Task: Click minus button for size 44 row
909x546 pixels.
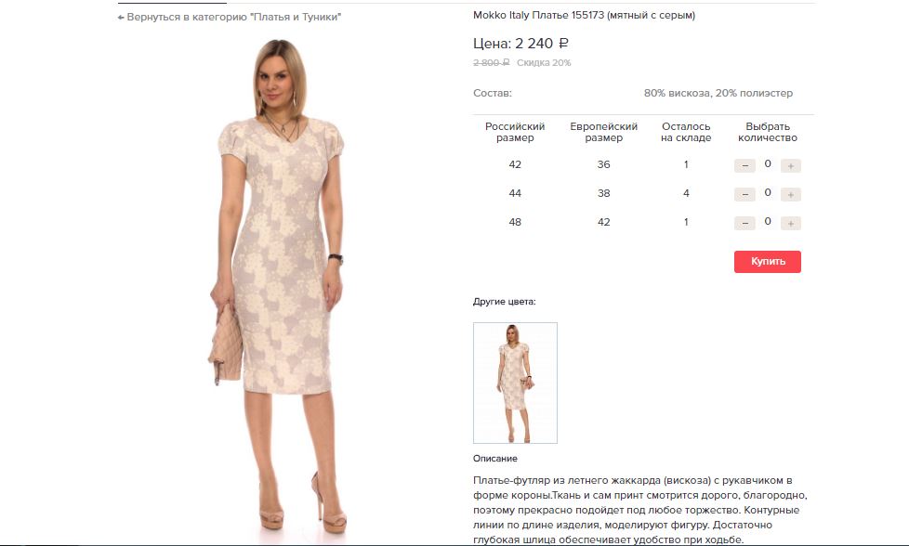Action: (744, 195)
